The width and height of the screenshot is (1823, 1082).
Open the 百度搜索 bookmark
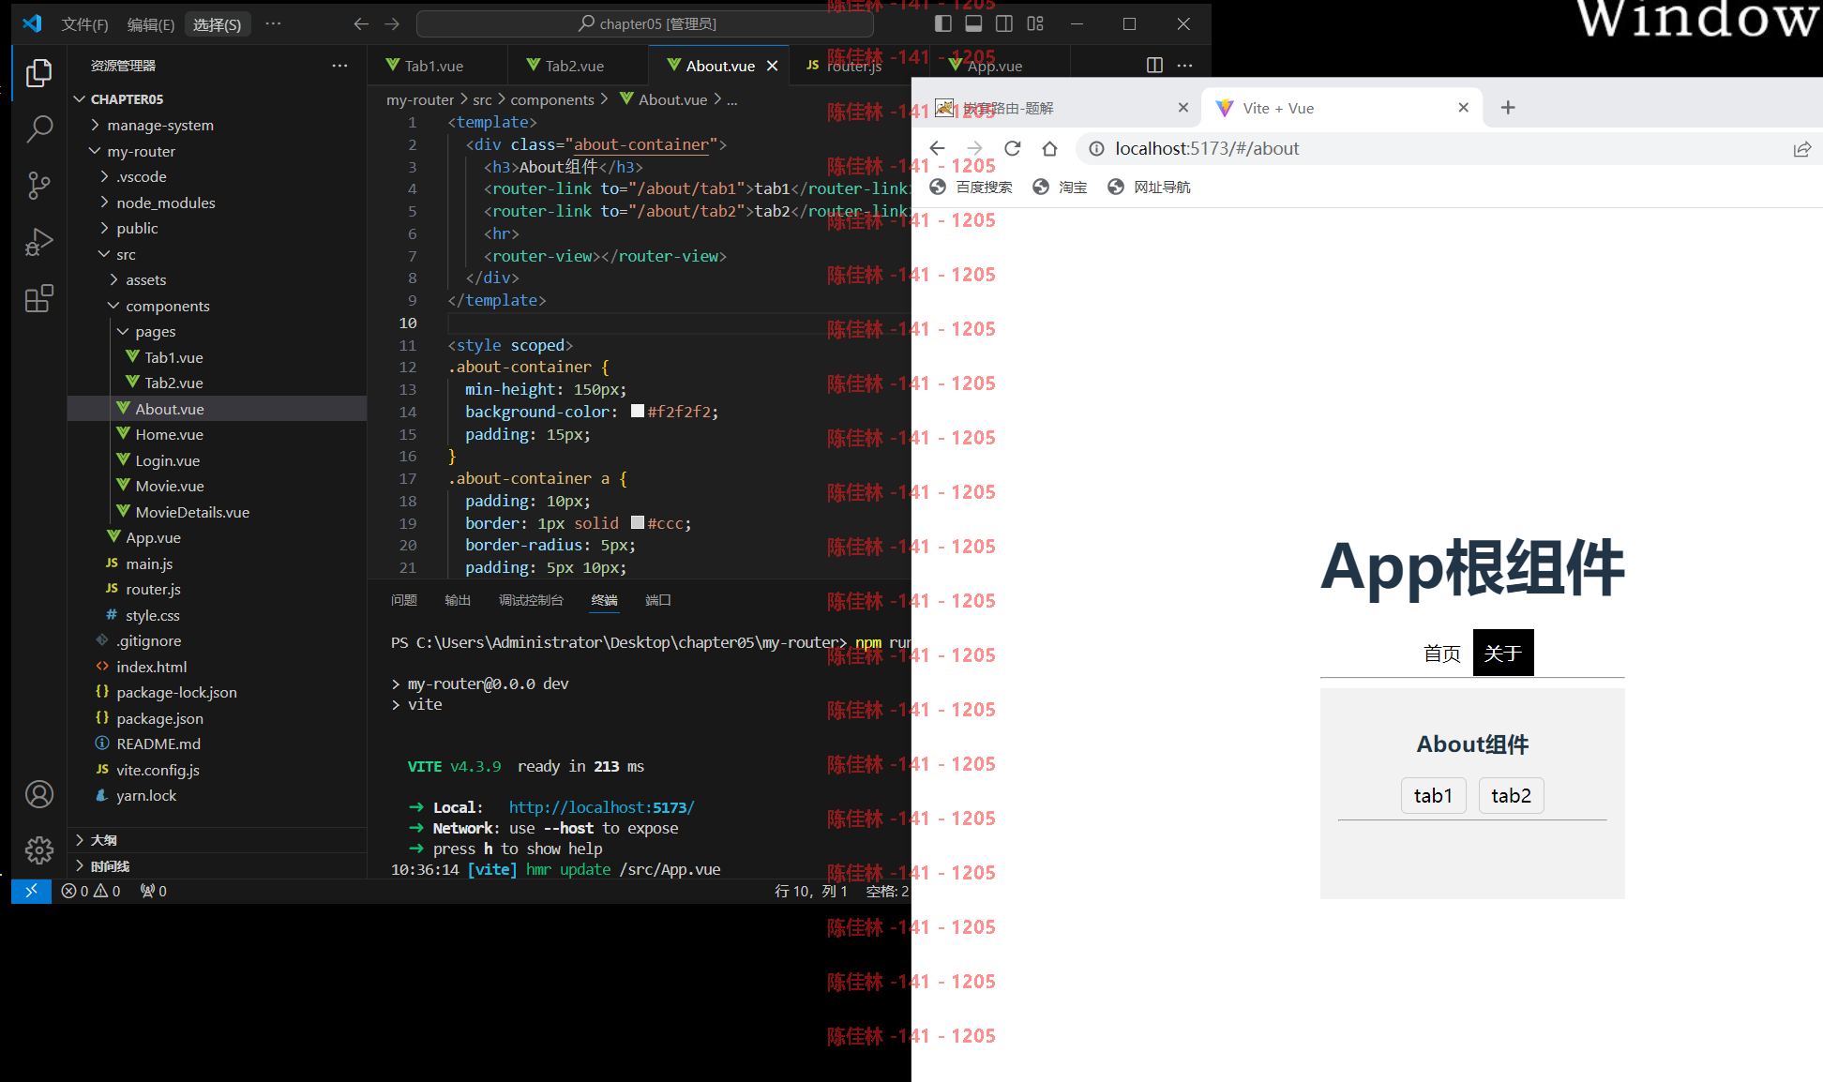[971, 187]
